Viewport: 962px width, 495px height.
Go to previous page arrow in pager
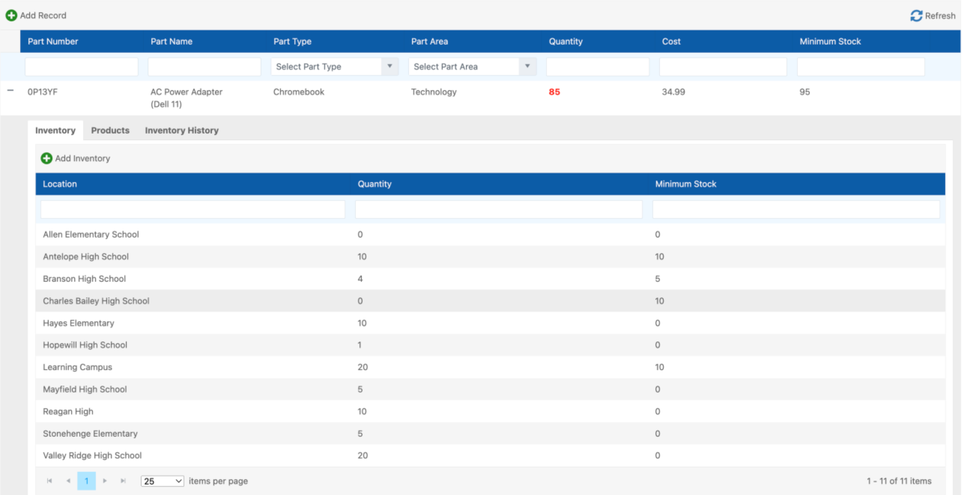[68, 481]
